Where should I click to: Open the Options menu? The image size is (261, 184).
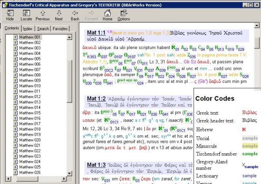click(124, 15)
